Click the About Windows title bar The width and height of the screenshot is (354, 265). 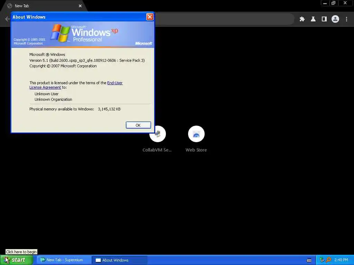78,17
